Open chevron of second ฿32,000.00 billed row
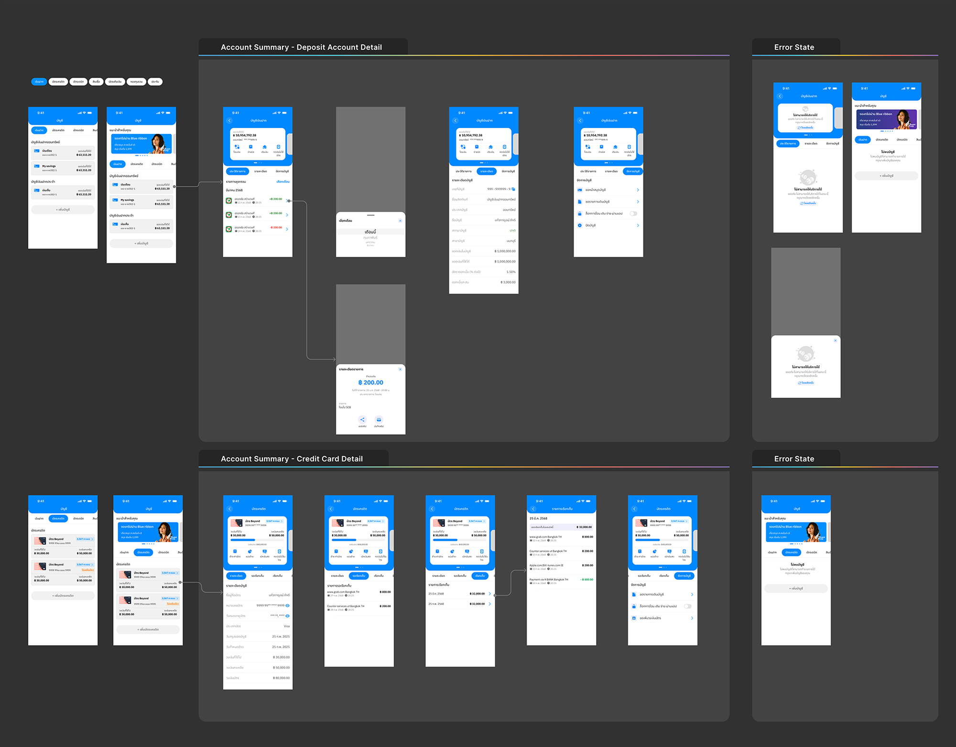The height and width of the screenshot is (747, 956). pos(489,604)
